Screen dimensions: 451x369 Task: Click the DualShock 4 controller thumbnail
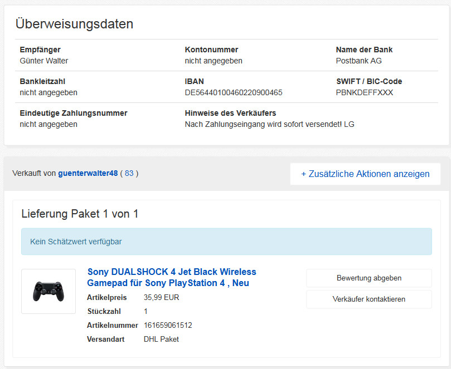pos(49,291)
